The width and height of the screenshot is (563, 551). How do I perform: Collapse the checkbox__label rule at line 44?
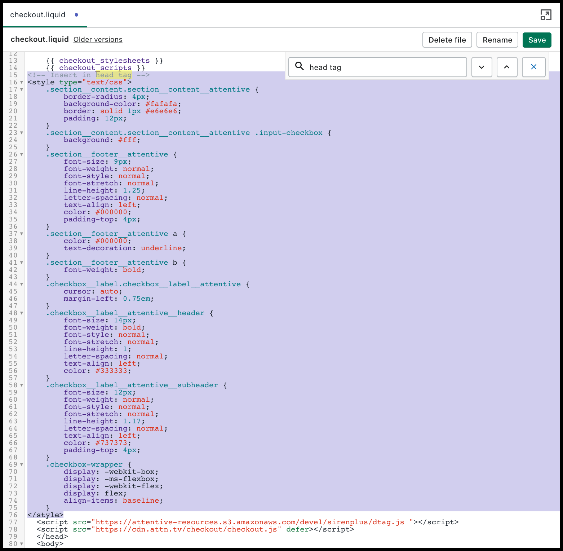point(22,285)
